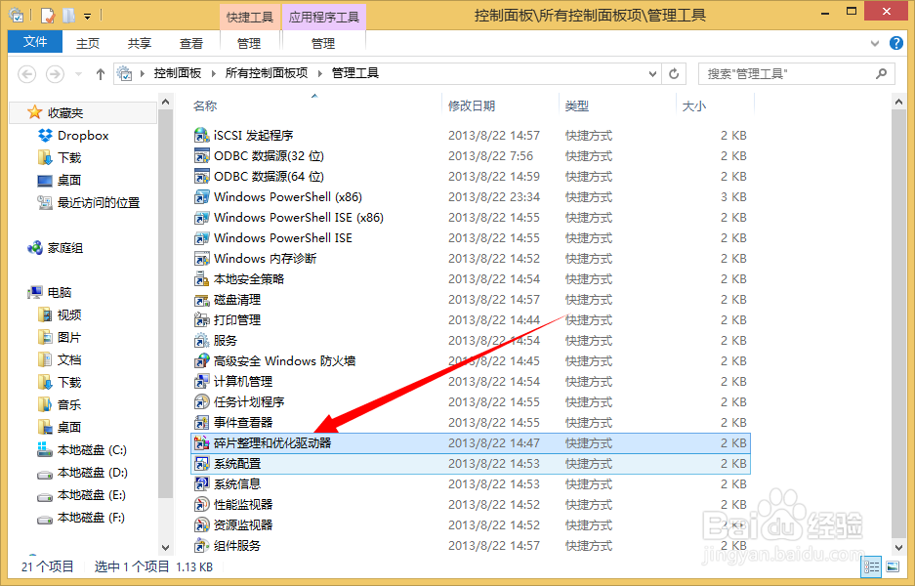Switch to the 查看 ribbon tab
This screenshot has width=915, height=586.
191,42
